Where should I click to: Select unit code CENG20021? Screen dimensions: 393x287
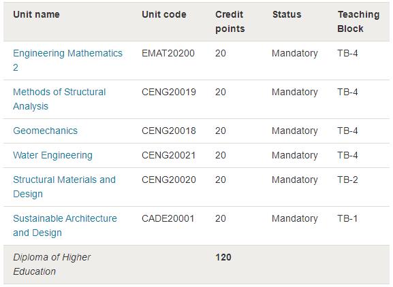point(168,155)
